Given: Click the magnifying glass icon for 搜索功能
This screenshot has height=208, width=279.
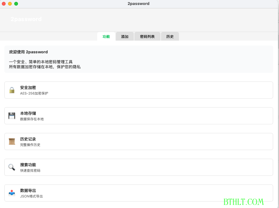Looking at the screenshot, I should click(x=12, y=167).
